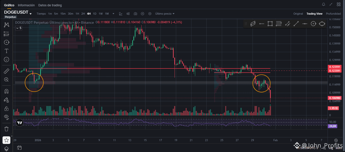
Task: Set timeframe to 5m
Action: [x=56, y=14]
